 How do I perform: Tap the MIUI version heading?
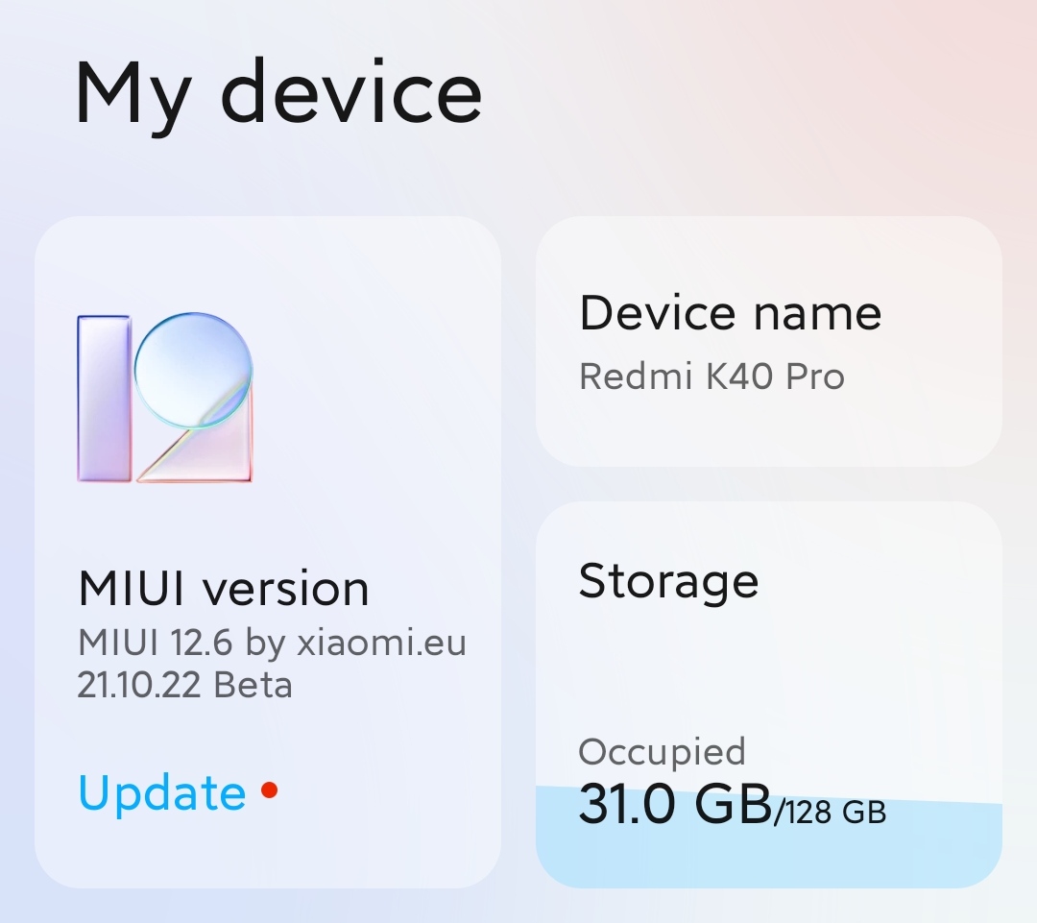[224, 588]
